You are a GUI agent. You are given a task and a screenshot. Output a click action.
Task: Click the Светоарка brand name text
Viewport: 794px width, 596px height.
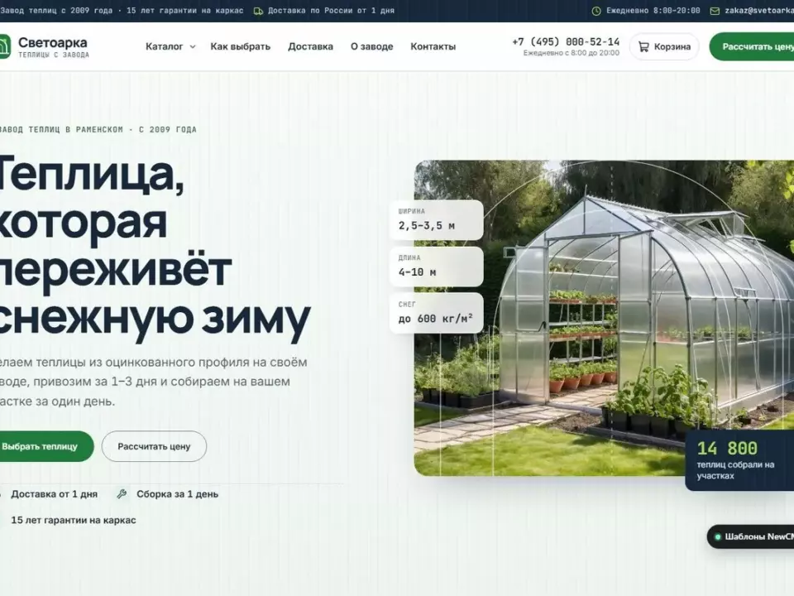click(x=53, y=42)
